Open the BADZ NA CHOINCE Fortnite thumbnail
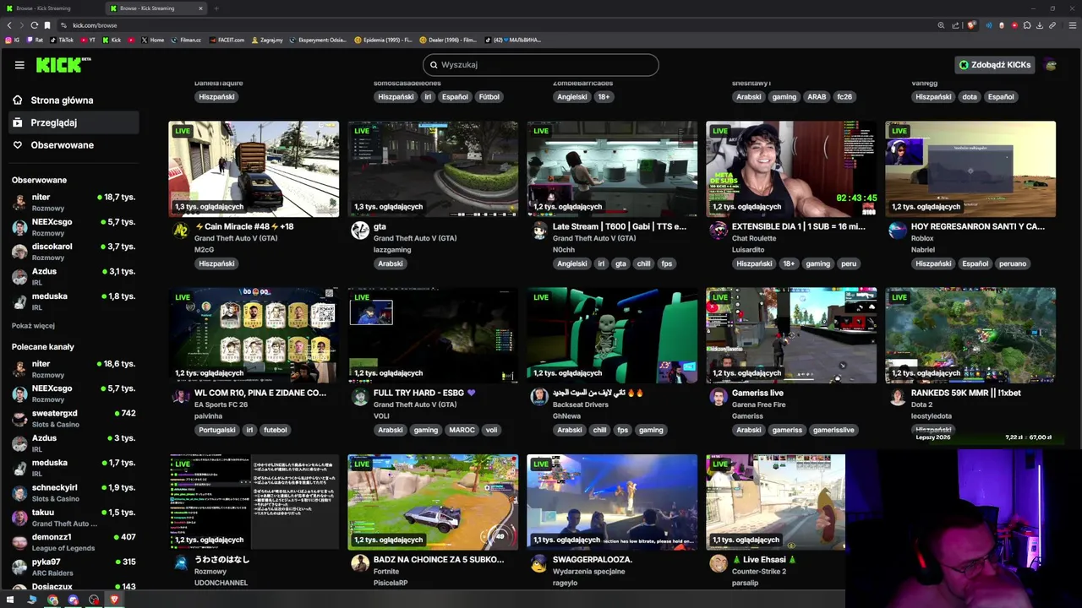The width and height of the screenshot is (1082, 608). pos(433,502)
